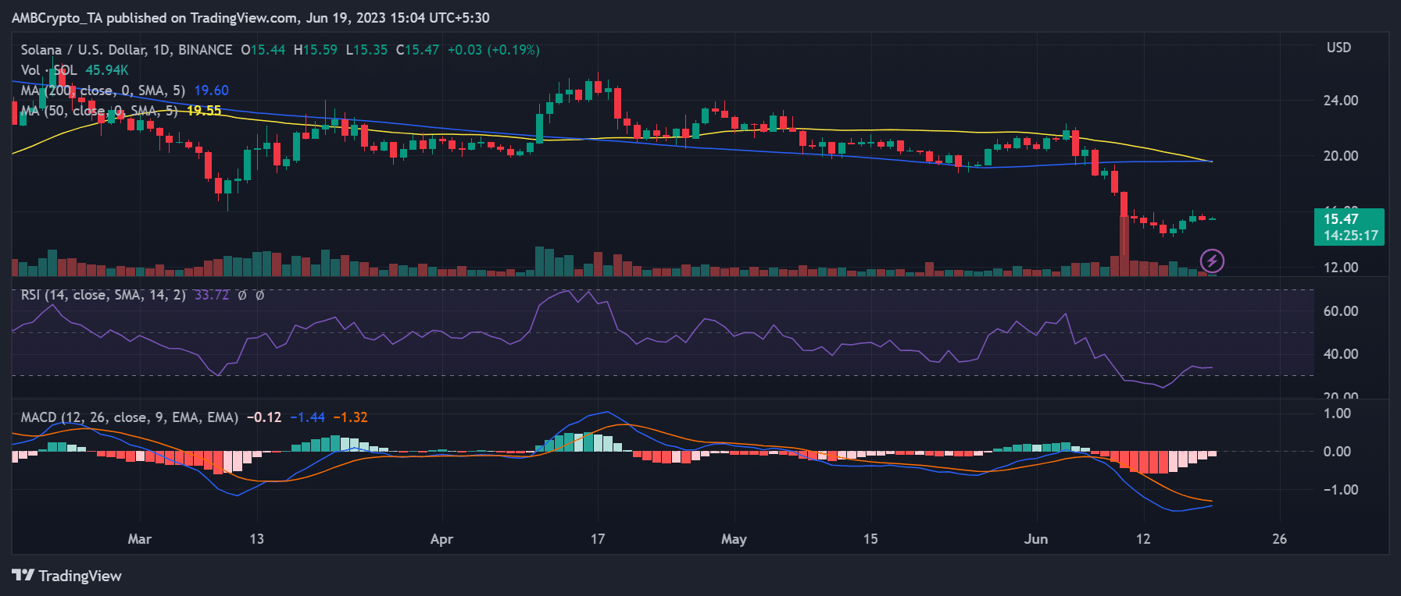The height and width of the screenshot is (596, 1401).
Task: Click the blue 19.60 MA 200 value
Action: point(211,90)
